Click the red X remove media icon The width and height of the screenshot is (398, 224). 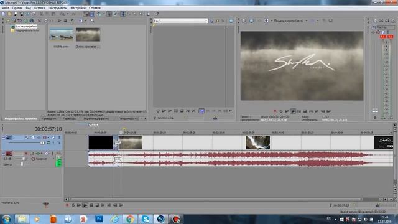39,21
